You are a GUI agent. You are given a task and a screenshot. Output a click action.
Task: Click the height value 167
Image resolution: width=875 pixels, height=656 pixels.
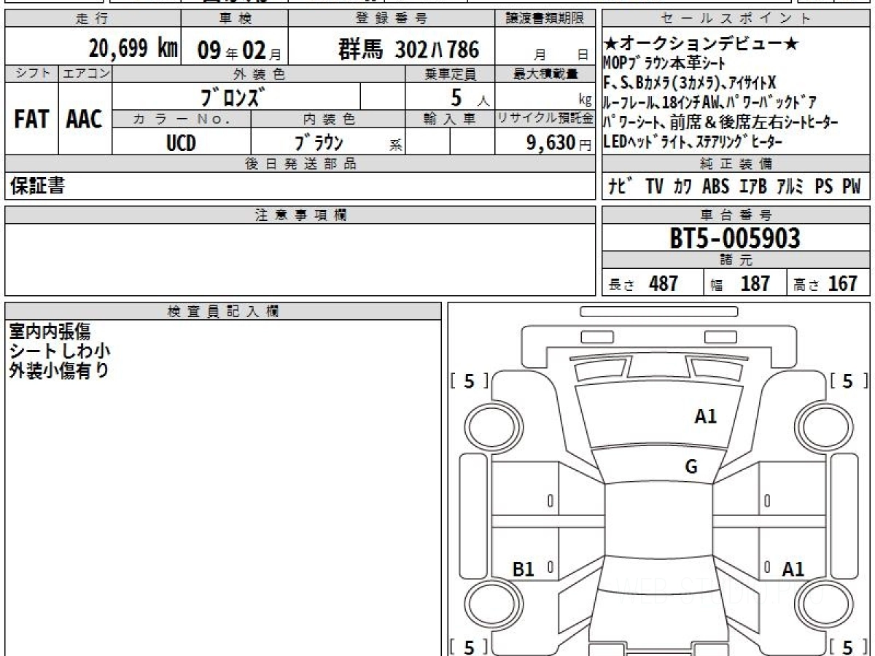[842, 284]
